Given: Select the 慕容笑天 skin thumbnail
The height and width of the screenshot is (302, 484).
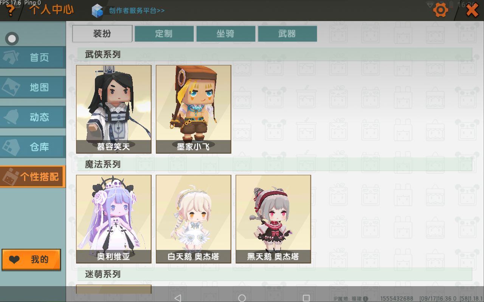Looking at the screenshot, I should coord(114,109).
